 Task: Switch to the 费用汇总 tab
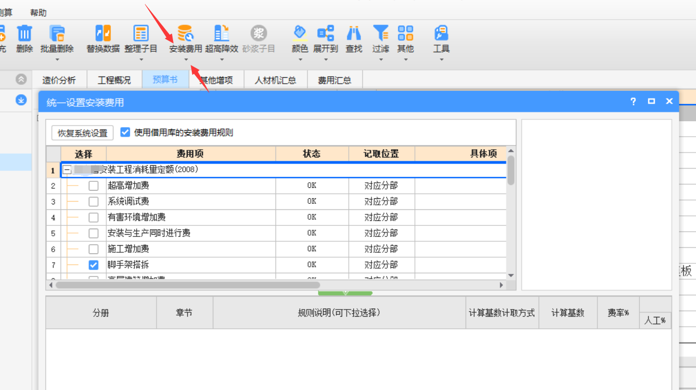click(334, 80)
